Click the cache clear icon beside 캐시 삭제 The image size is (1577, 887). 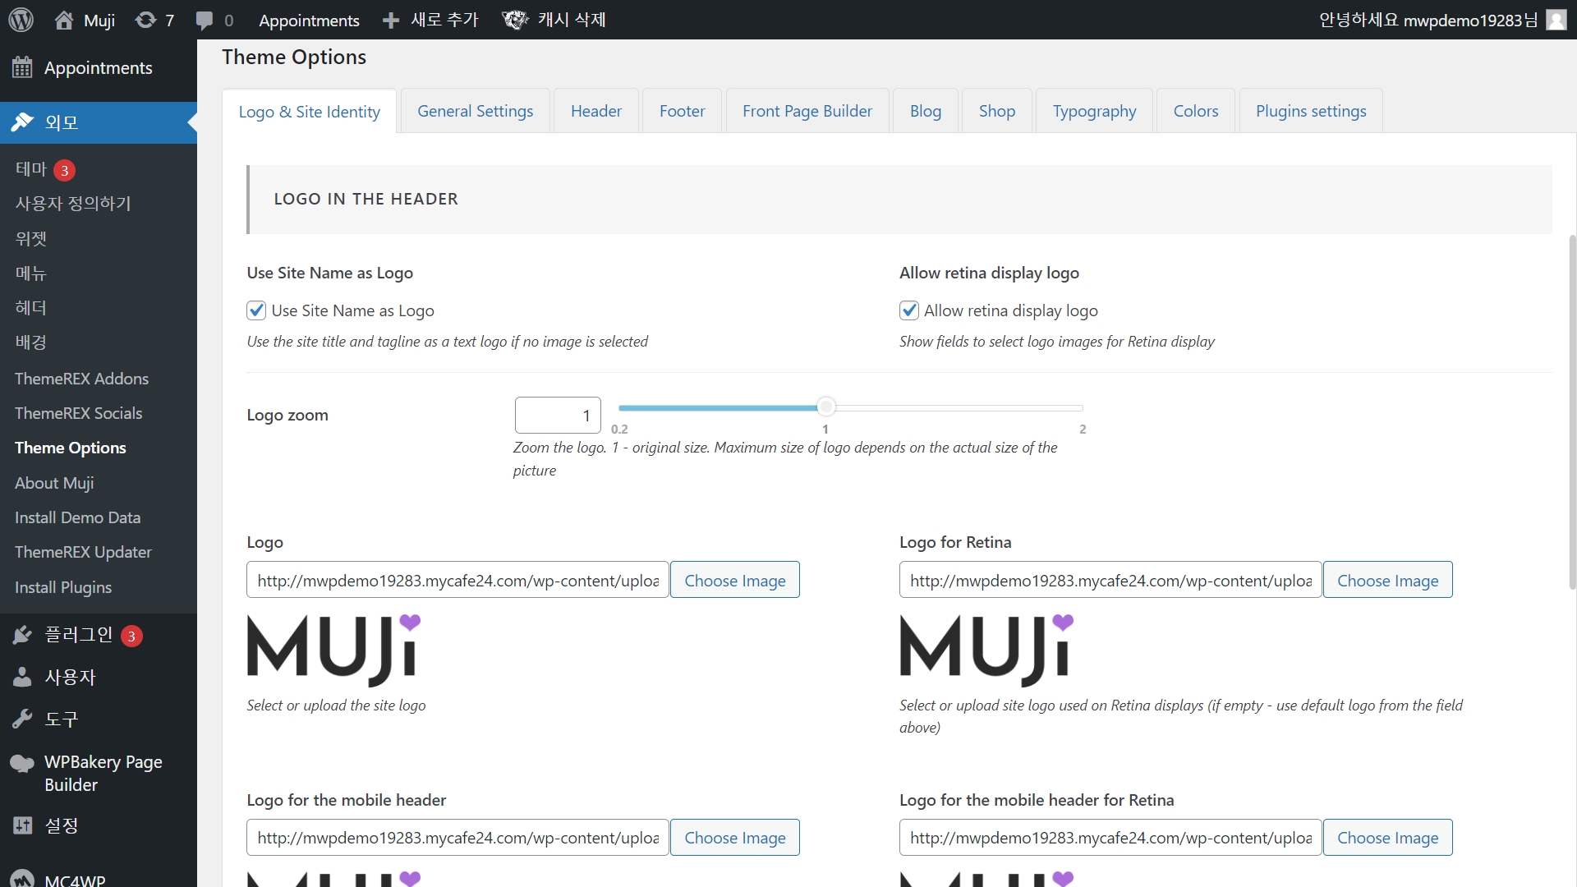pyautogui.click(x=515, y=20)
